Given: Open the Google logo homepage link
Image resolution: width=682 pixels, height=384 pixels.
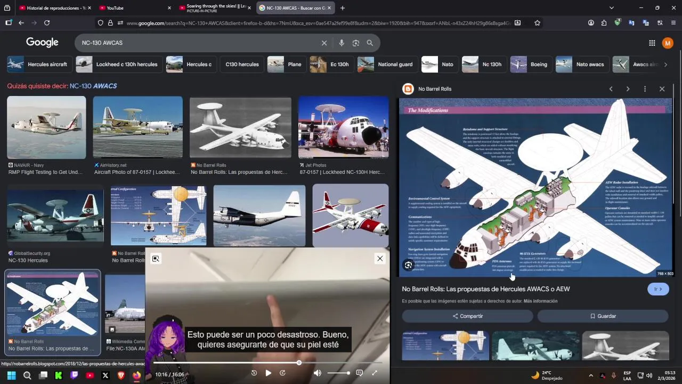Looking at the screenshot, I should pos(42,43).
